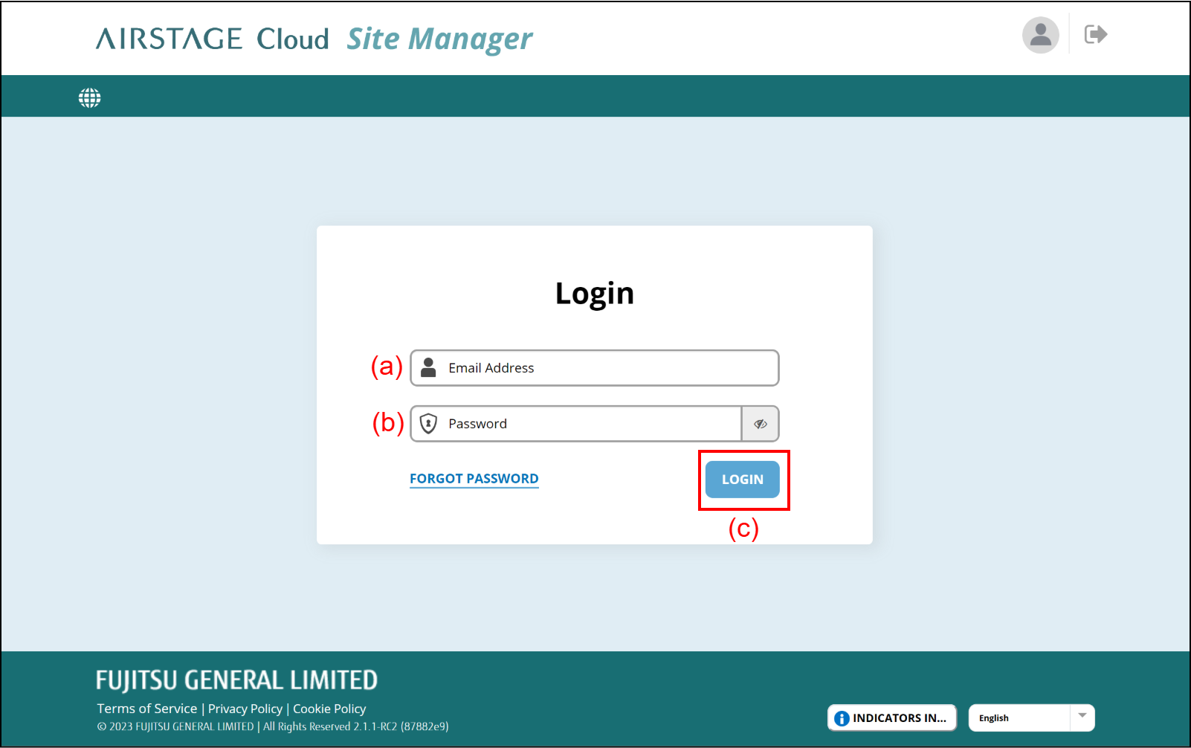Toggle password visibility with the eye icon
This screenshot has height=748, width=1191.
coord(760,424)
